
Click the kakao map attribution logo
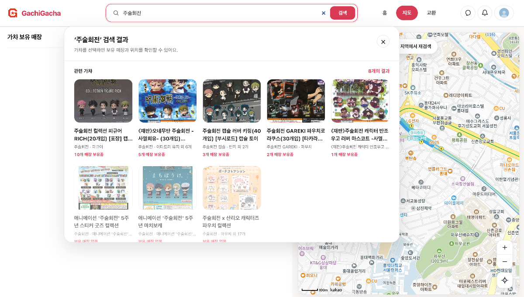336,290
